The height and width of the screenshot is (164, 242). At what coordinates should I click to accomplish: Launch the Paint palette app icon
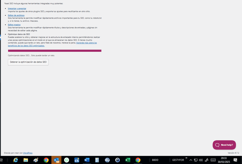click(x=36, y=160)
